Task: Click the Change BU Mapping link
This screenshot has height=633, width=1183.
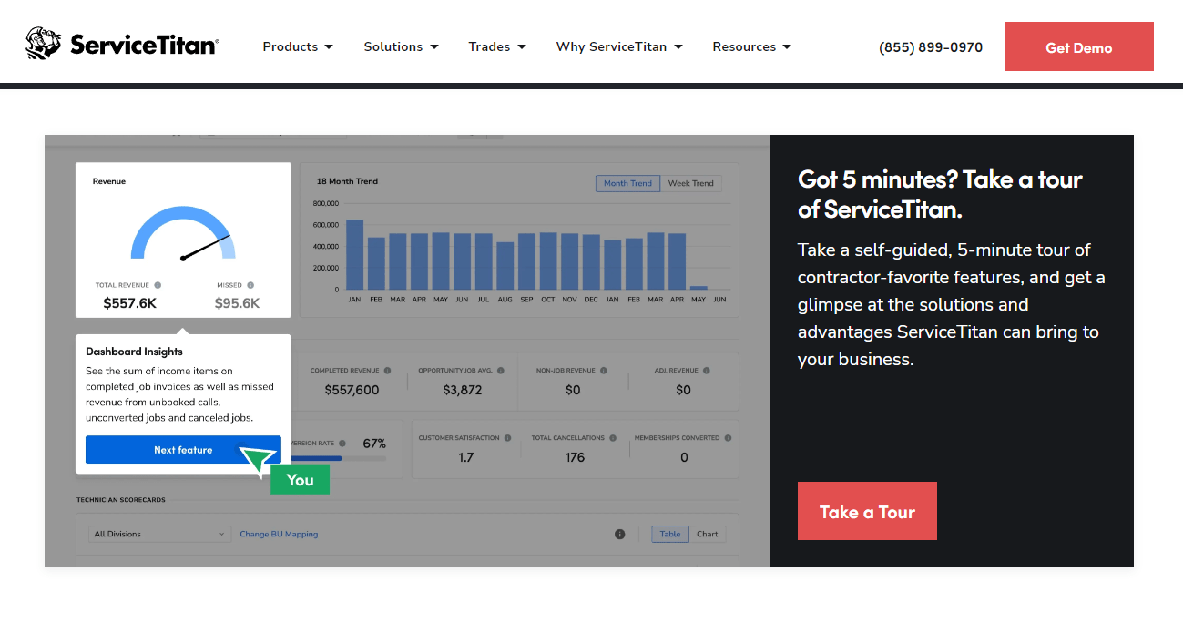Action: [279, 534]
